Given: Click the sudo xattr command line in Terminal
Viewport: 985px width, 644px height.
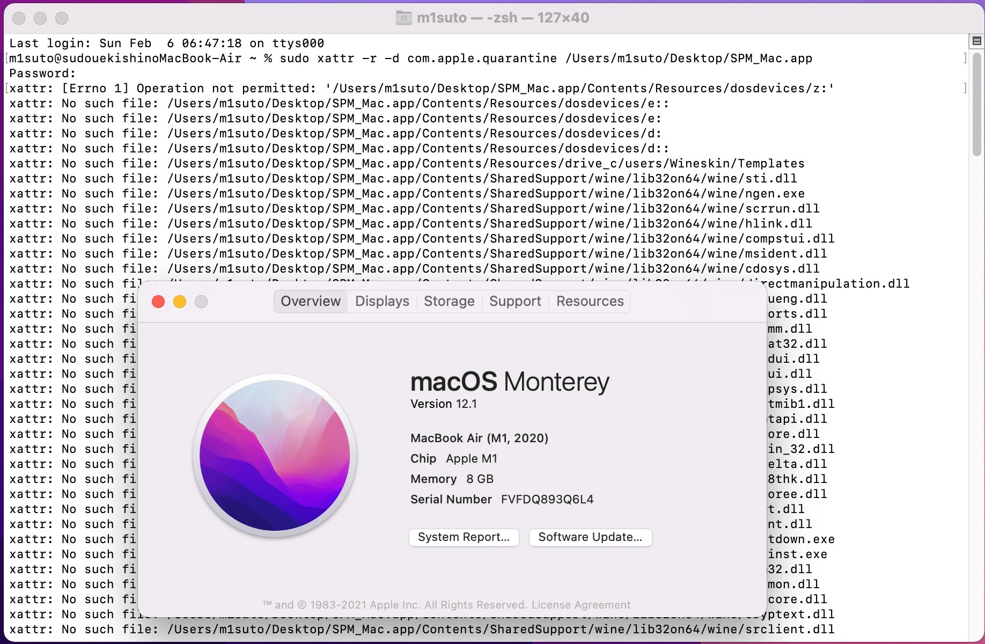Looking at the screenshot, I should 411,58.
